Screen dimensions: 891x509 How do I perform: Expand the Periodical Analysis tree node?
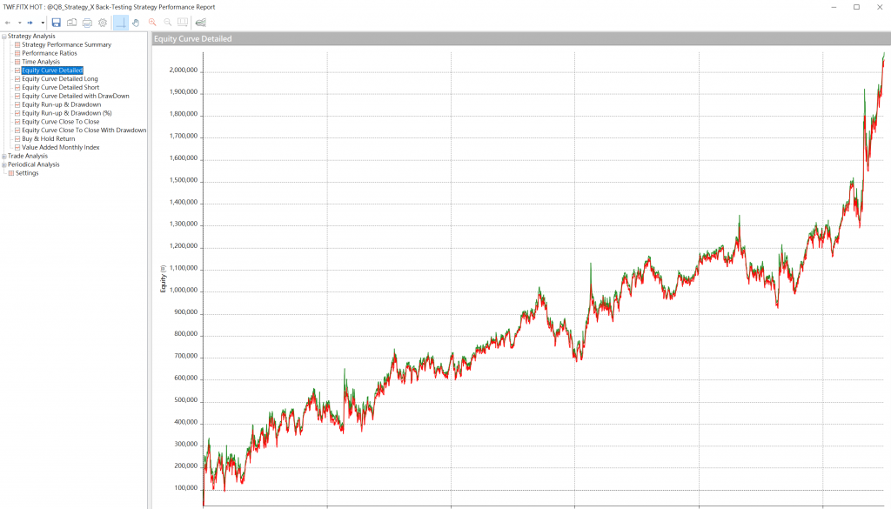point(4,164)
